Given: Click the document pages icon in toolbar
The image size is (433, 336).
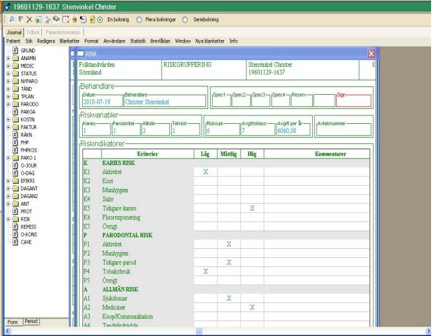Looking at the screenshot, I should click(47, 19).
